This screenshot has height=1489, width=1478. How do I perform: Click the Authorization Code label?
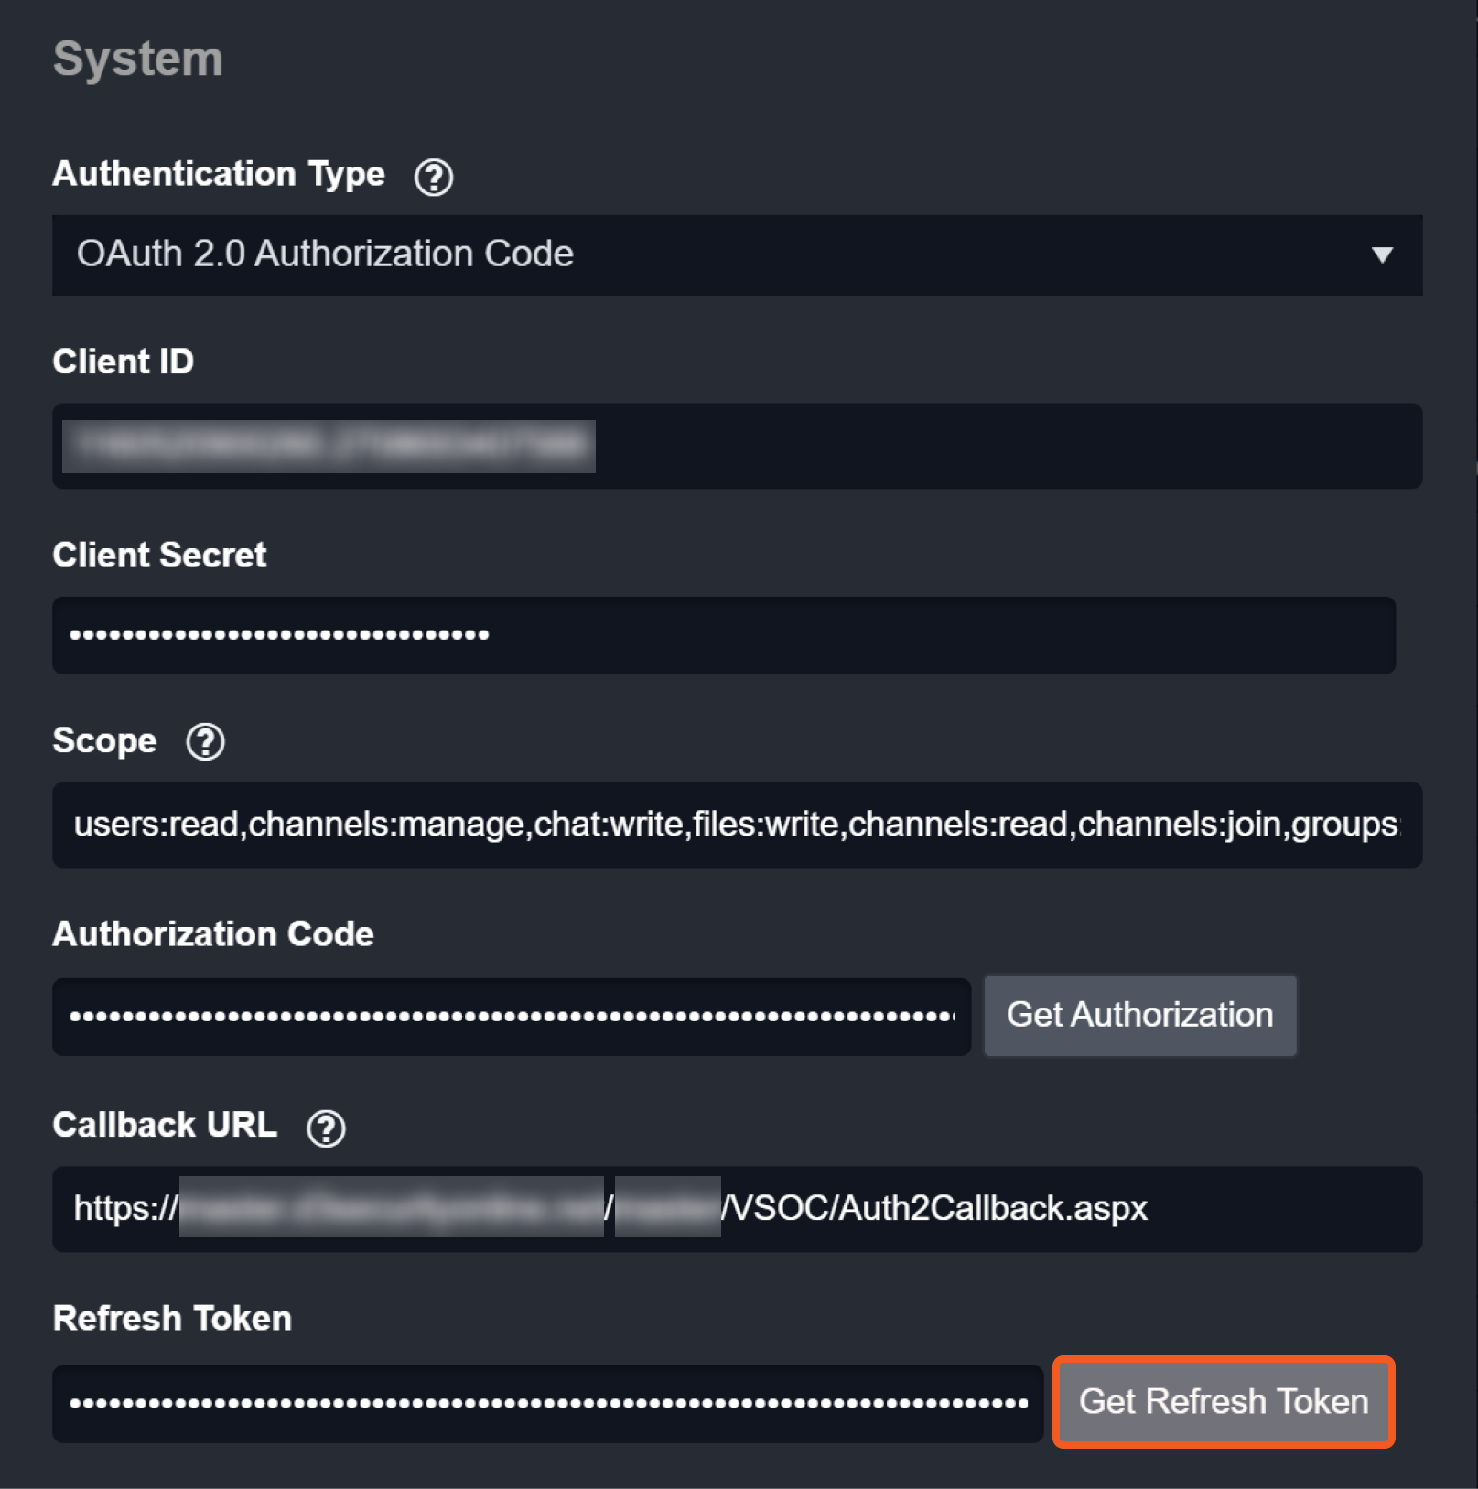(x=213, y=934)
